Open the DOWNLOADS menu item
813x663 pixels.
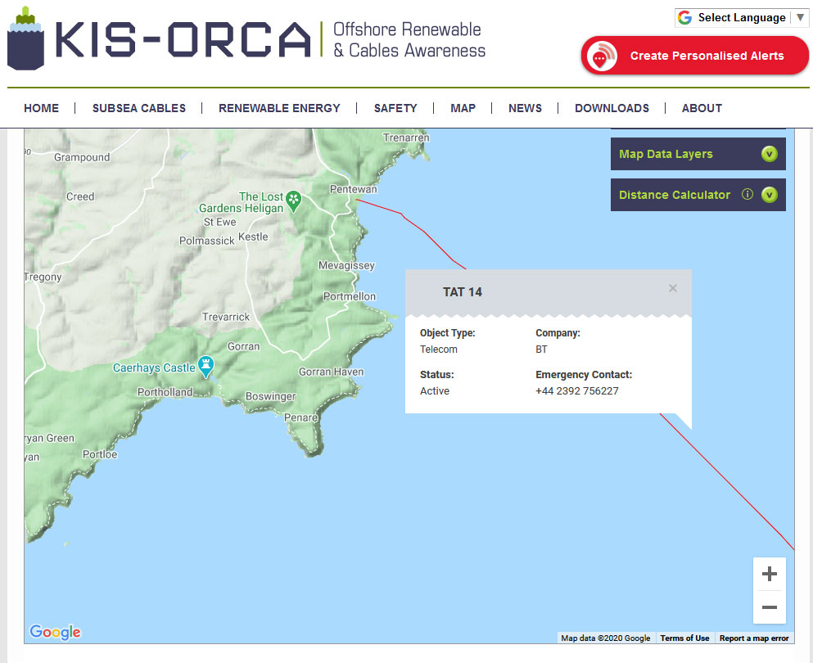612,108
